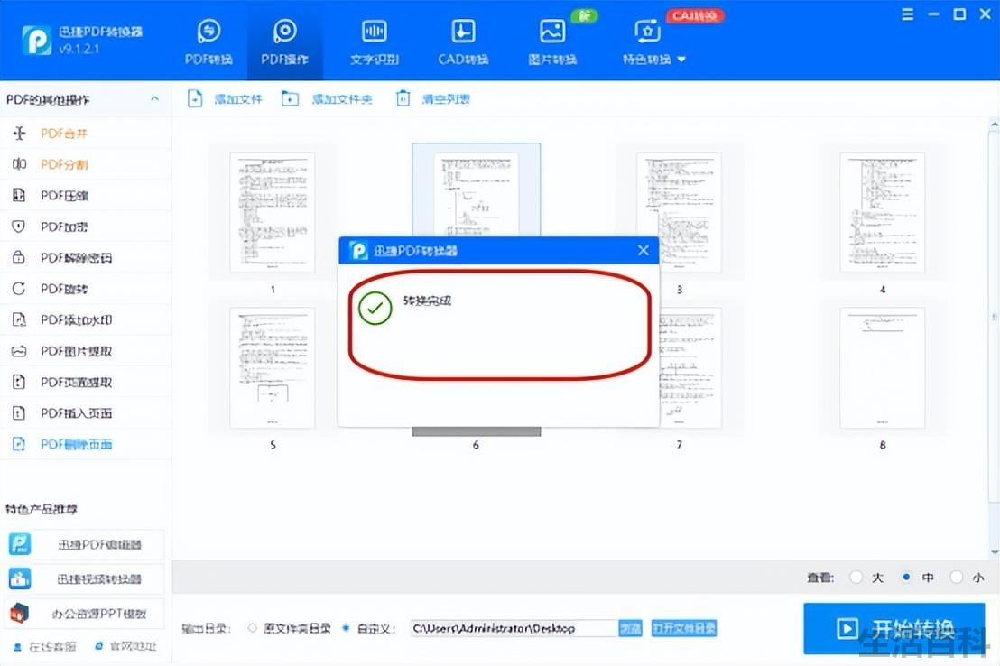
Task: Collapse the PDF的其他操作 section
Action: [154, 99]
